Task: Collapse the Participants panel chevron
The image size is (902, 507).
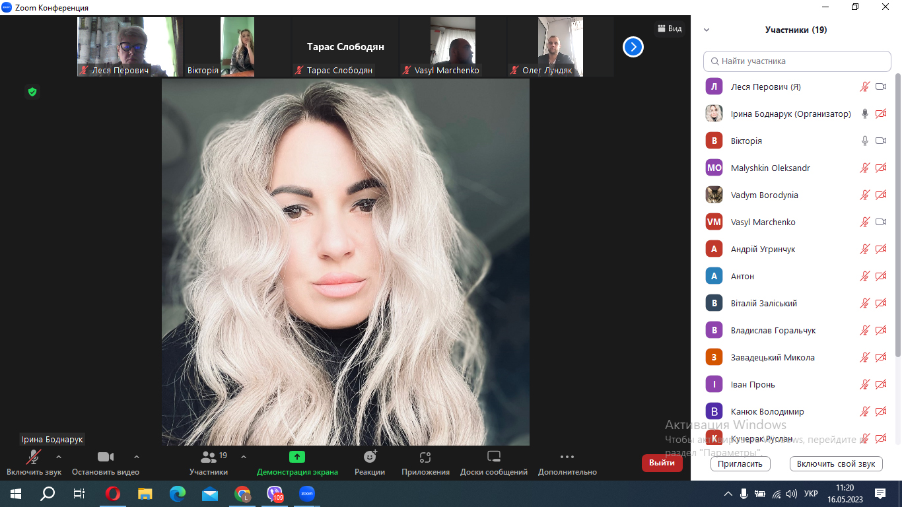Action: [707, 30]
